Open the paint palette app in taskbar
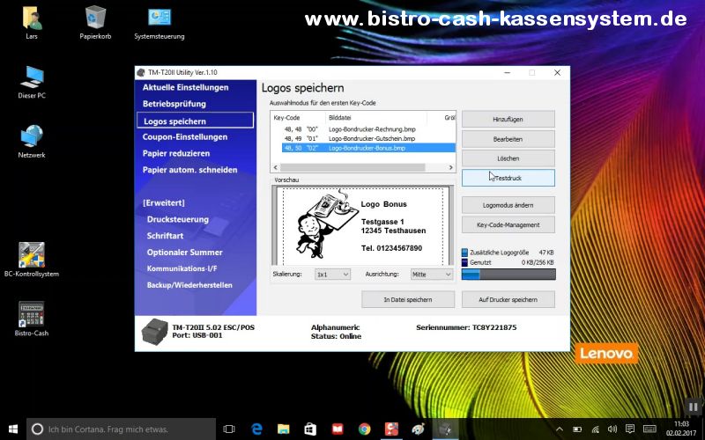Screen dimensions: 705x440 (x=419, y=429)
